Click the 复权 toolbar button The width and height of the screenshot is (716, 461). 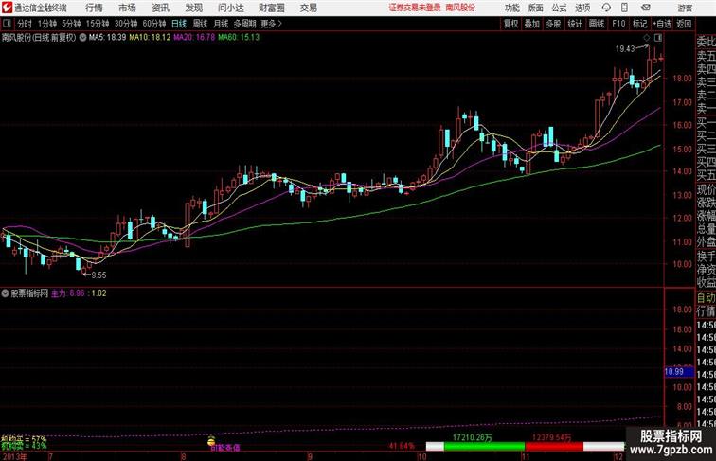pyautogui.click(x=511, y=24)
